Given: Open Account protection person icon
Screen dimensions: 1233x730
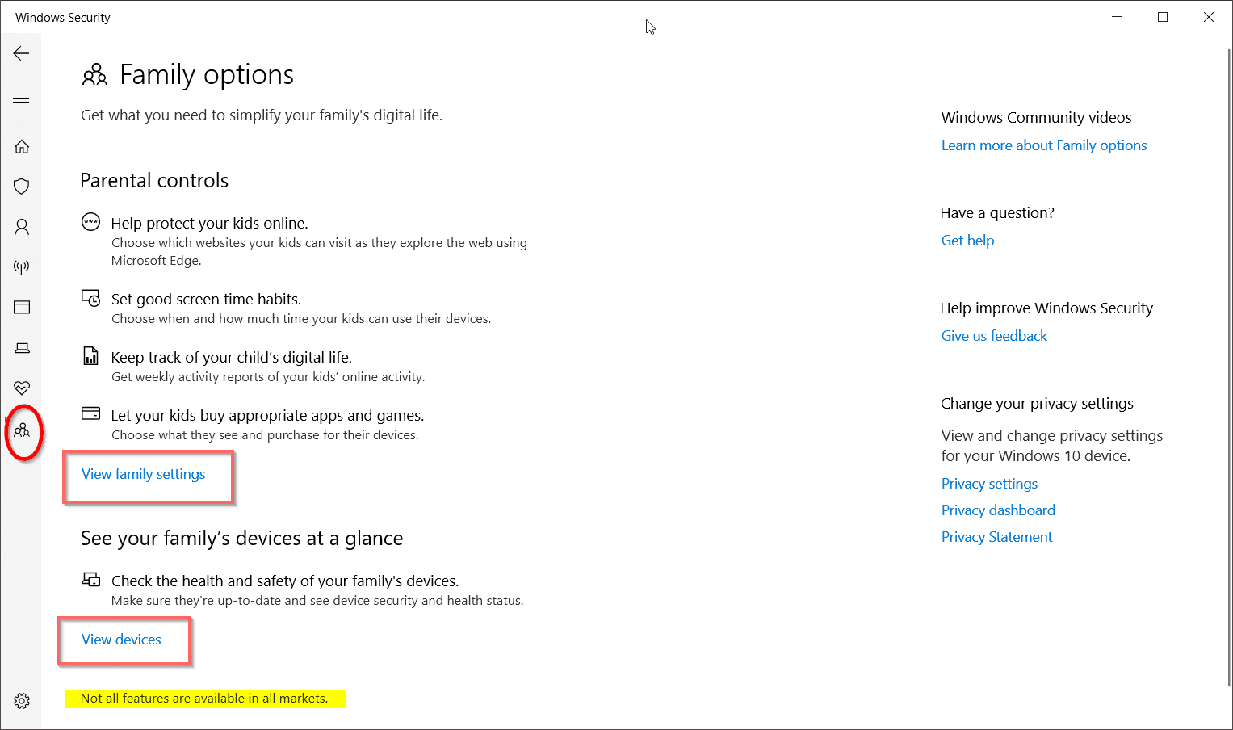Looking at the screenshot, I should [22, 227].
